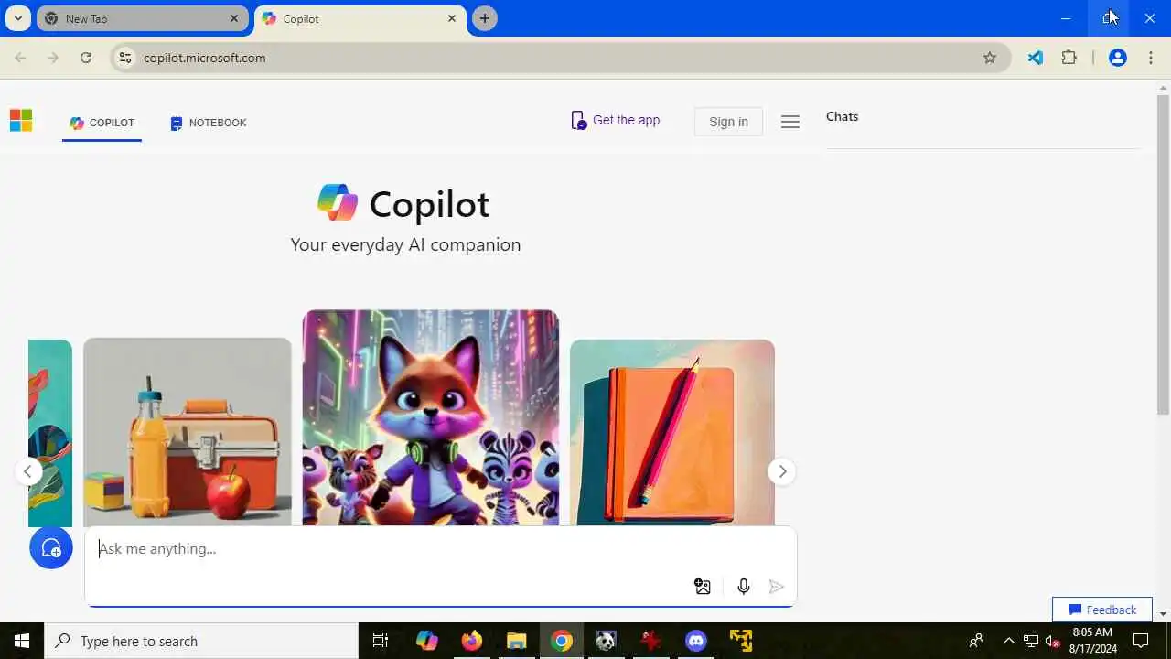Click the muted volume tray icon

(1052, 641)
